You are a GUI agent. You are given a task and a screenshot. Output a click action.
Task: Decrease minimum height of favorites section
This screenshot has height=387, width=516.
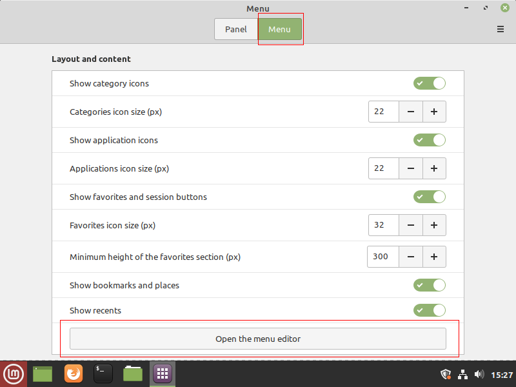411,257
